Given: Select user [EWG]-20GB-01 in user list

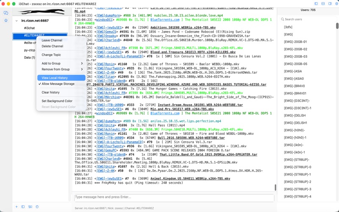Looking at the screenshot, I should 295,42.
